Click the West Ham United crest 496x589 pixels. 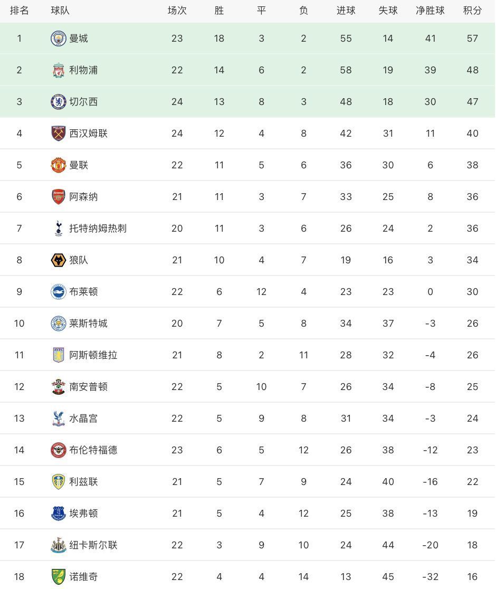pos(58,134)
